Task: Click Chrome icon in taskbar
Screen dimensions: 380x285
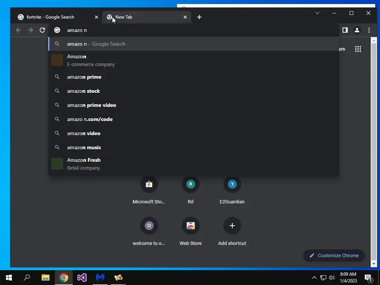Action: click(64, 278)
